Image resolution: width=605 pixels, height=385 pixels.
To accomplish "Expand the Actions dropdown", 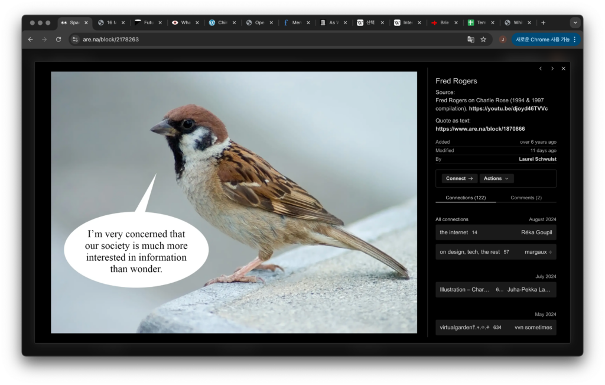I will (x=496, y=179).
